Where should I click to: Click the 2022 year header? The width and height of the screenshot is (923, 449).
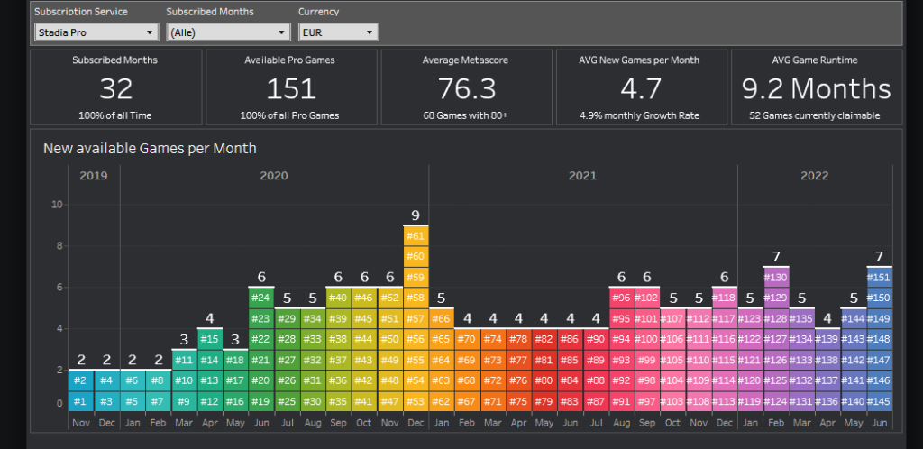click(815, 176)
